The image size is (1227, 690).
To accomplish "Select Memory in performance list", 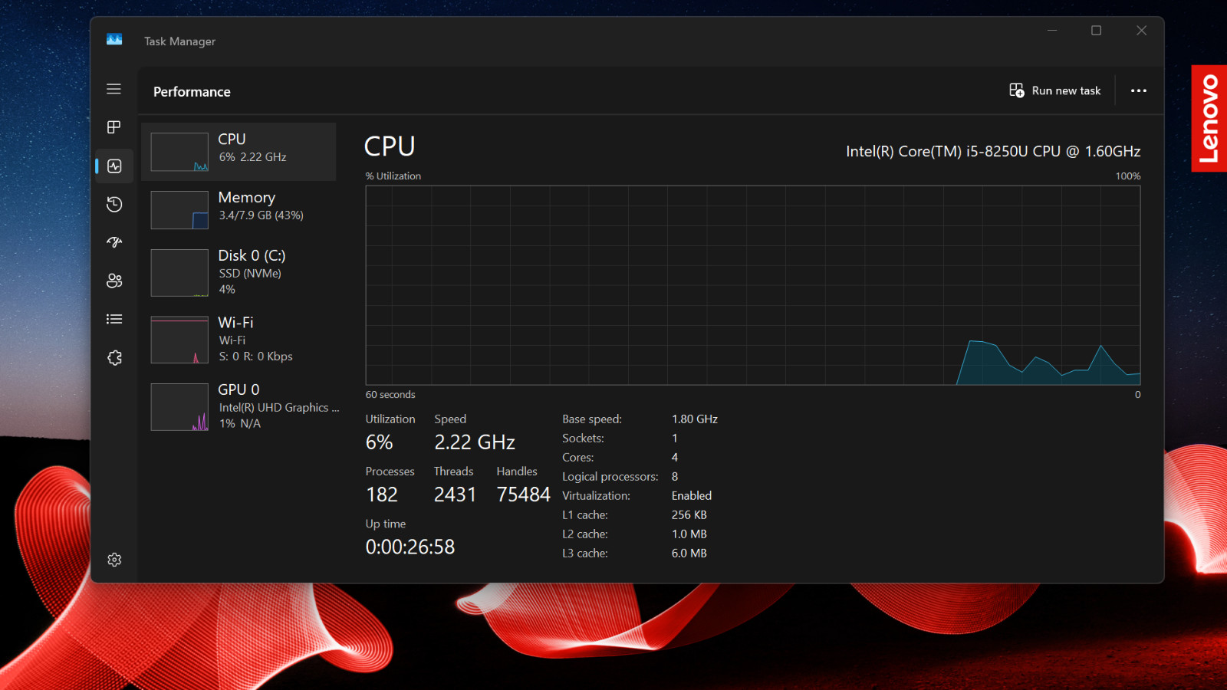I will 238,210.
